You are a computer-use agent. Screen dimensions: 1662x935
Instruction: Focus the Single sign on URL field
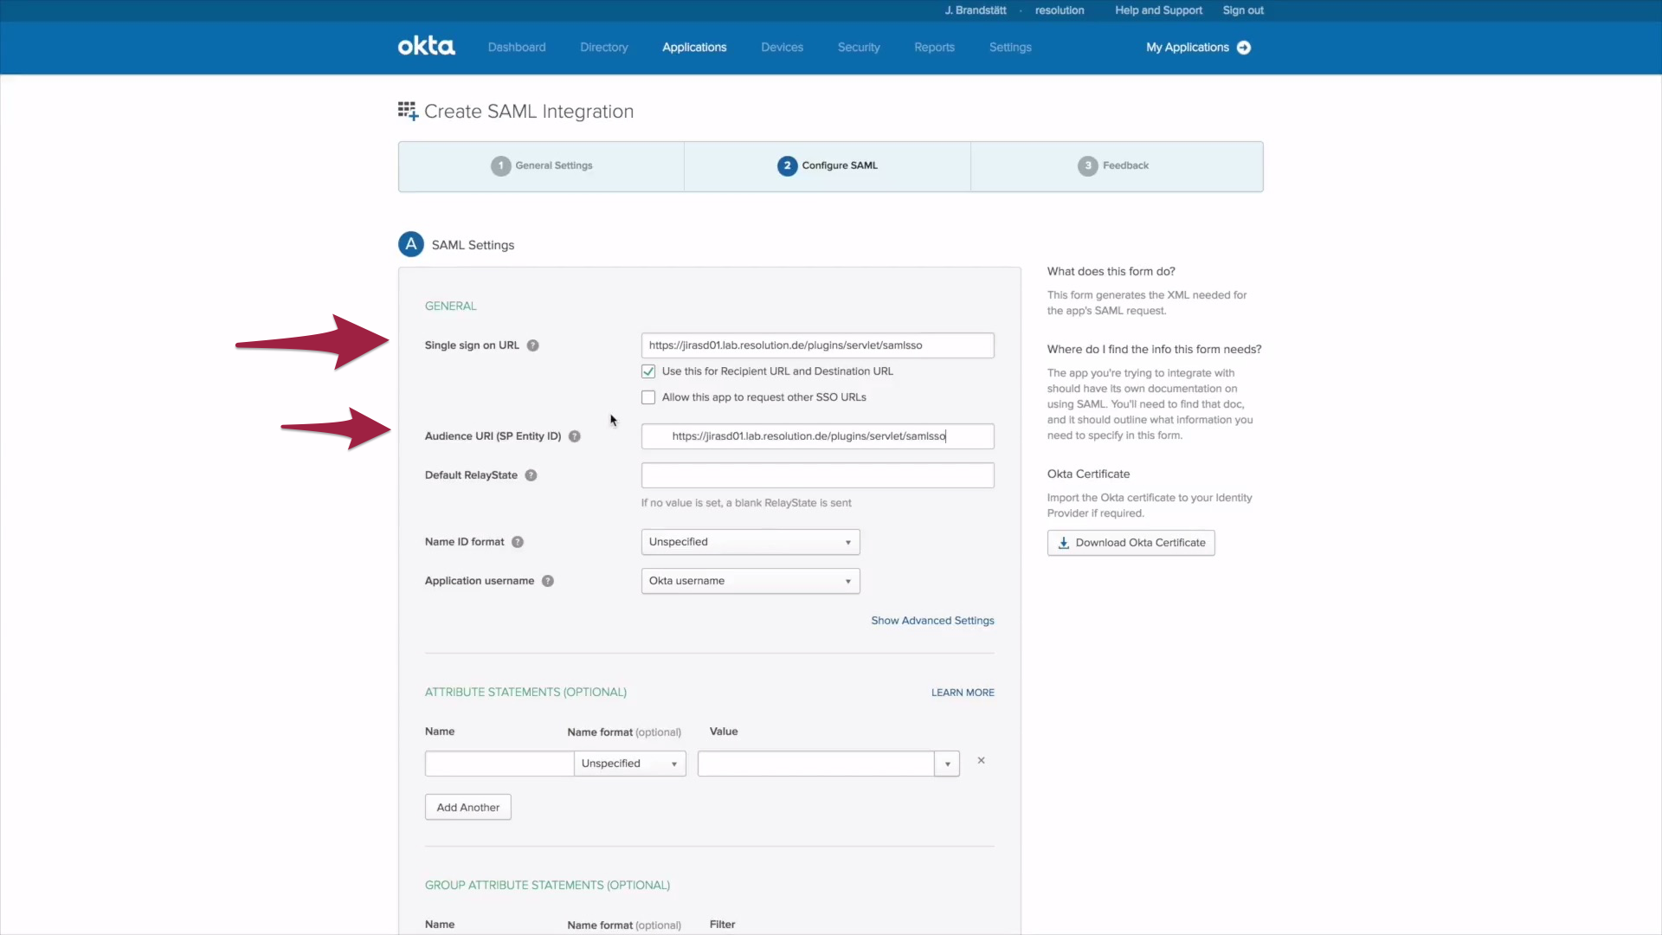click(818, 345)
